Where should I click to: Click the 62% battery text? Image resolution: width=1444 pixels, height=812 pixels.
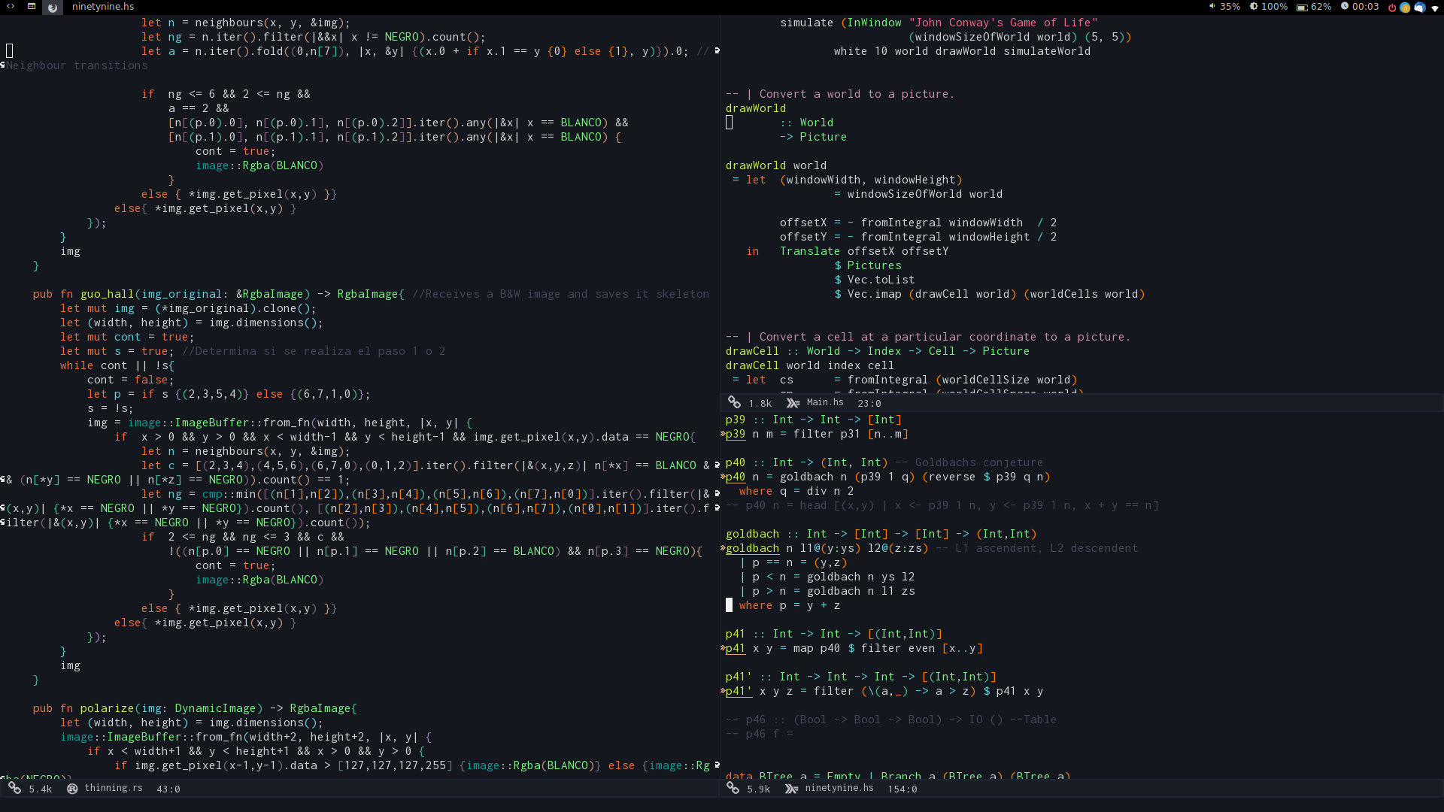1321,7
